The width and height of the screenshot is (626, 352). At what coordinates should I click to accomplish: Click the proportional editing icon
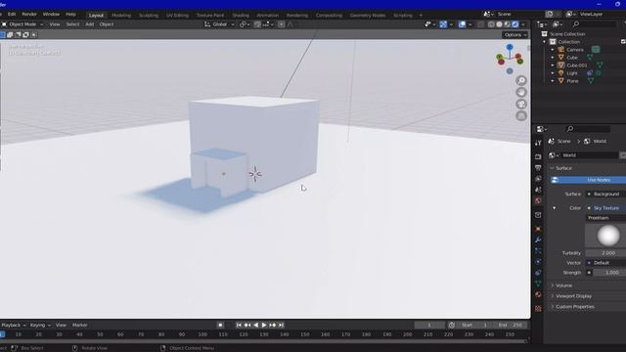coord(281,24)
